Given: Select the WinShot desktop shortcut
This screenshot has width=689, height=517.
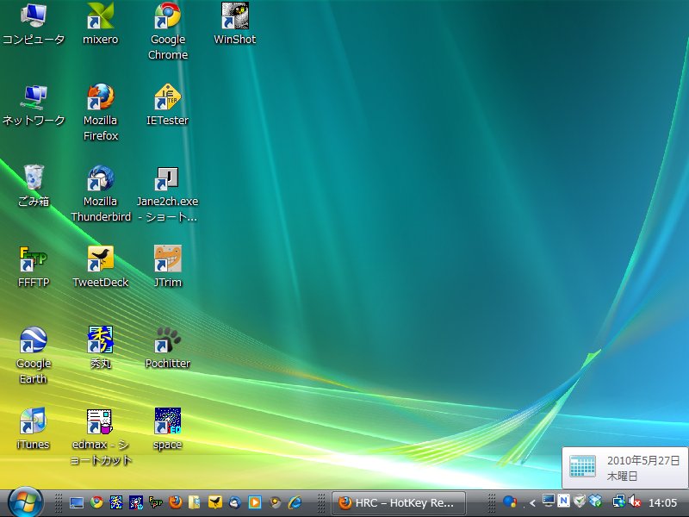Looking at the screenshot, I should tap(234, 24).
